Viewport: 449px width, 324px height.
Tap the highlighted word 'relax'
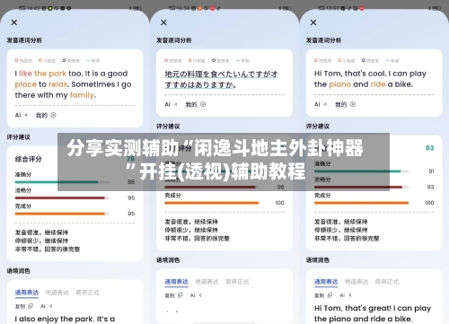[x=58, y=84]
